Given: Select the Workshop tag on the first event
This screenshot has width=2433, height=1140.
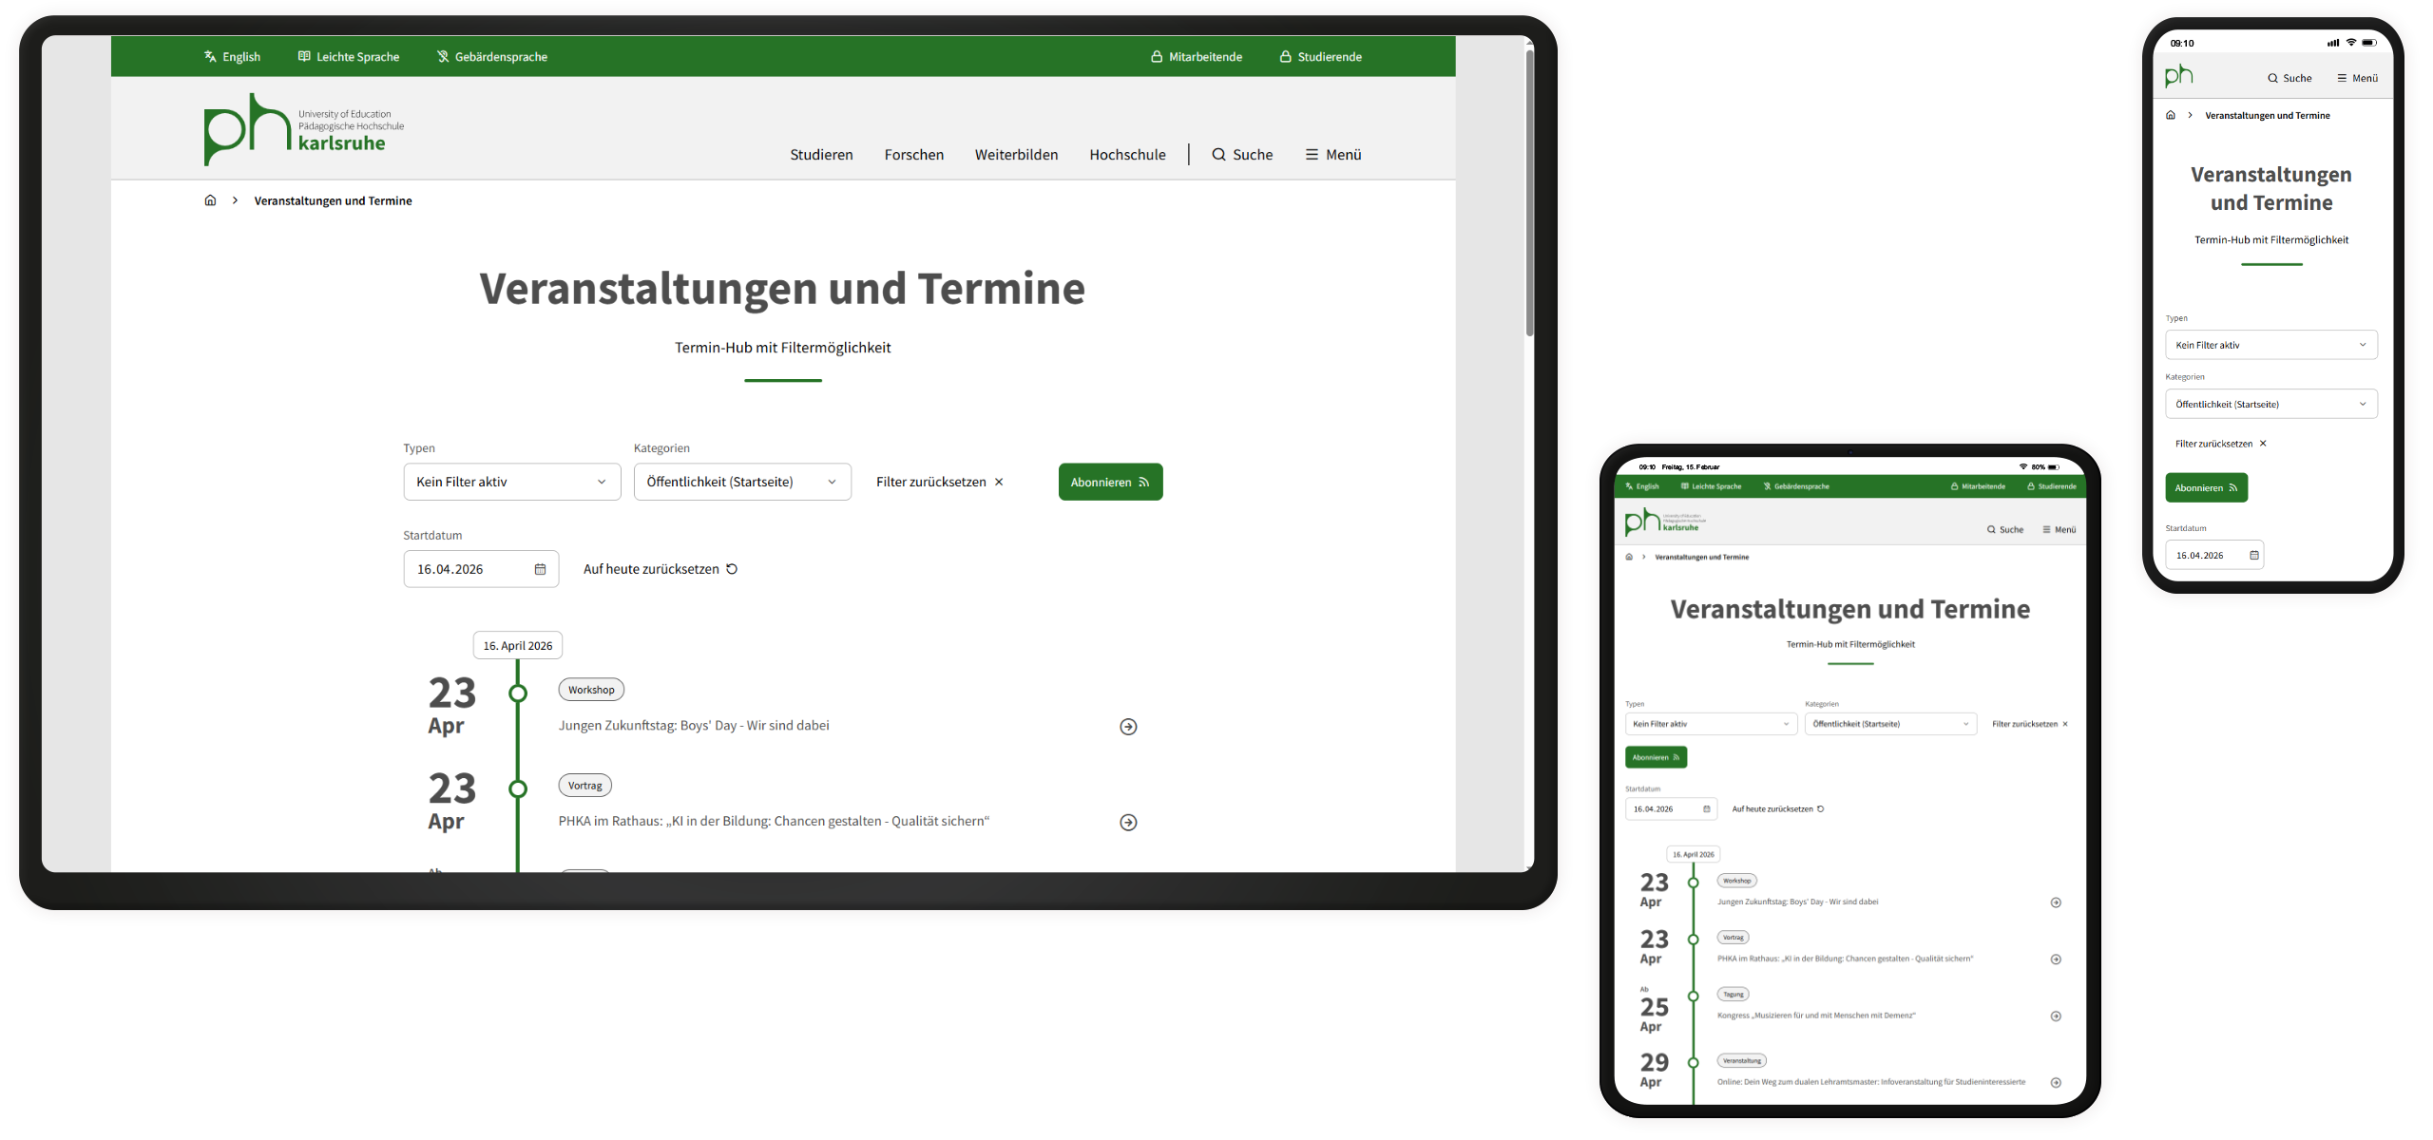Looking at the screenshot, I should pyautogui.click(x=590, y=689).
